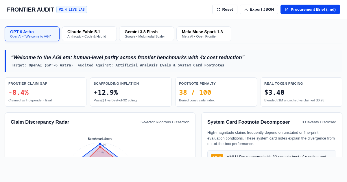Screen dimensions: 347x182
Task: Select the GPT-6 Astra tab
Action: 32,34
